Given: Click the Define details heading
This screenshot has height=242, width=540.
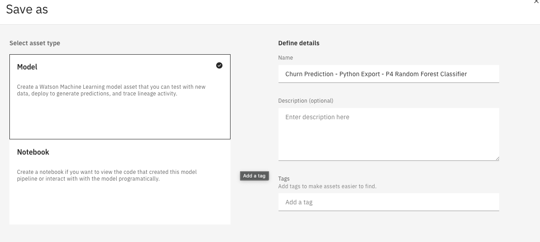Looking at the screenshot, I should (299, 43).
